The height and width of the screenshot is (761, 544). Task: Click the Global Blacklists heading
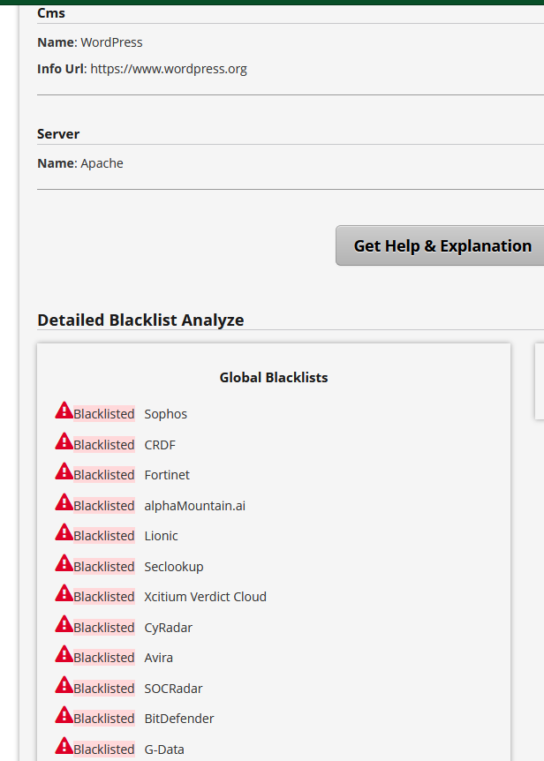point(274,378)
